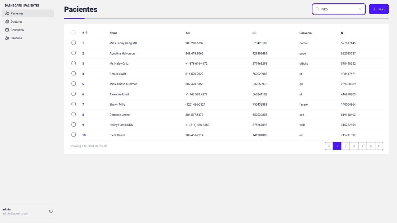Open Consultas in the sidebar
The height and width of the screenshot is (223, 397).
click(28, 30)
